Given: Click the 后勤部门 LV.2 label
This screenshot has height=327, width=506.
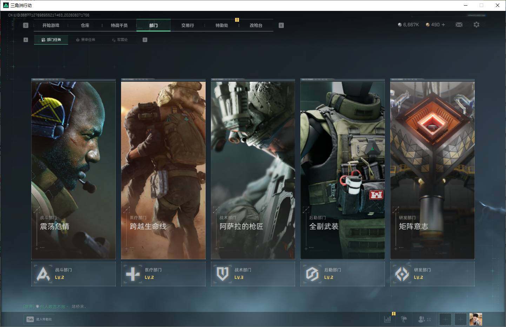Looking at the screenshot, I should coord(332,274).
